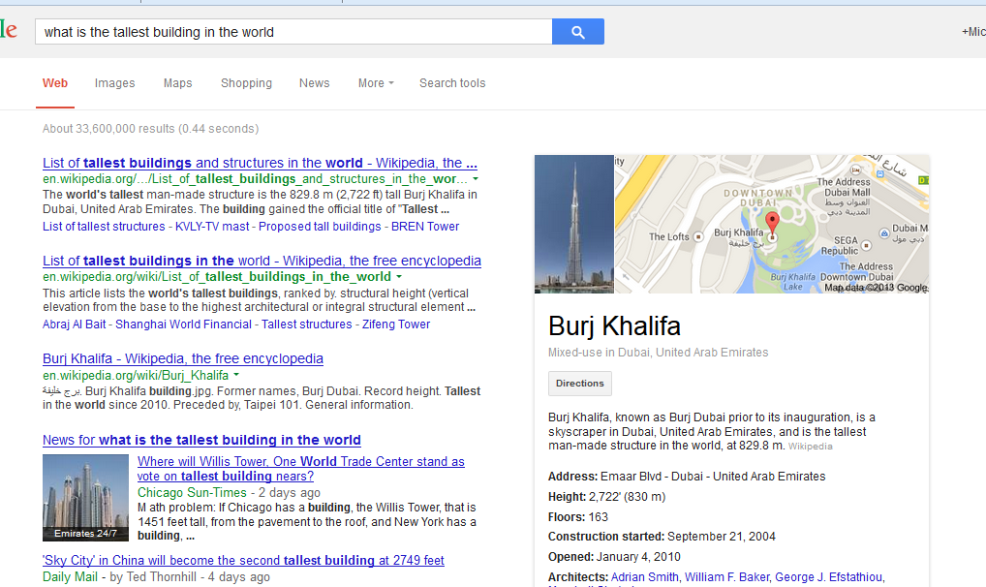Expand the More search menu
Image resolution: width=986 pixels, height=587 pixels.
click(376, 83)
